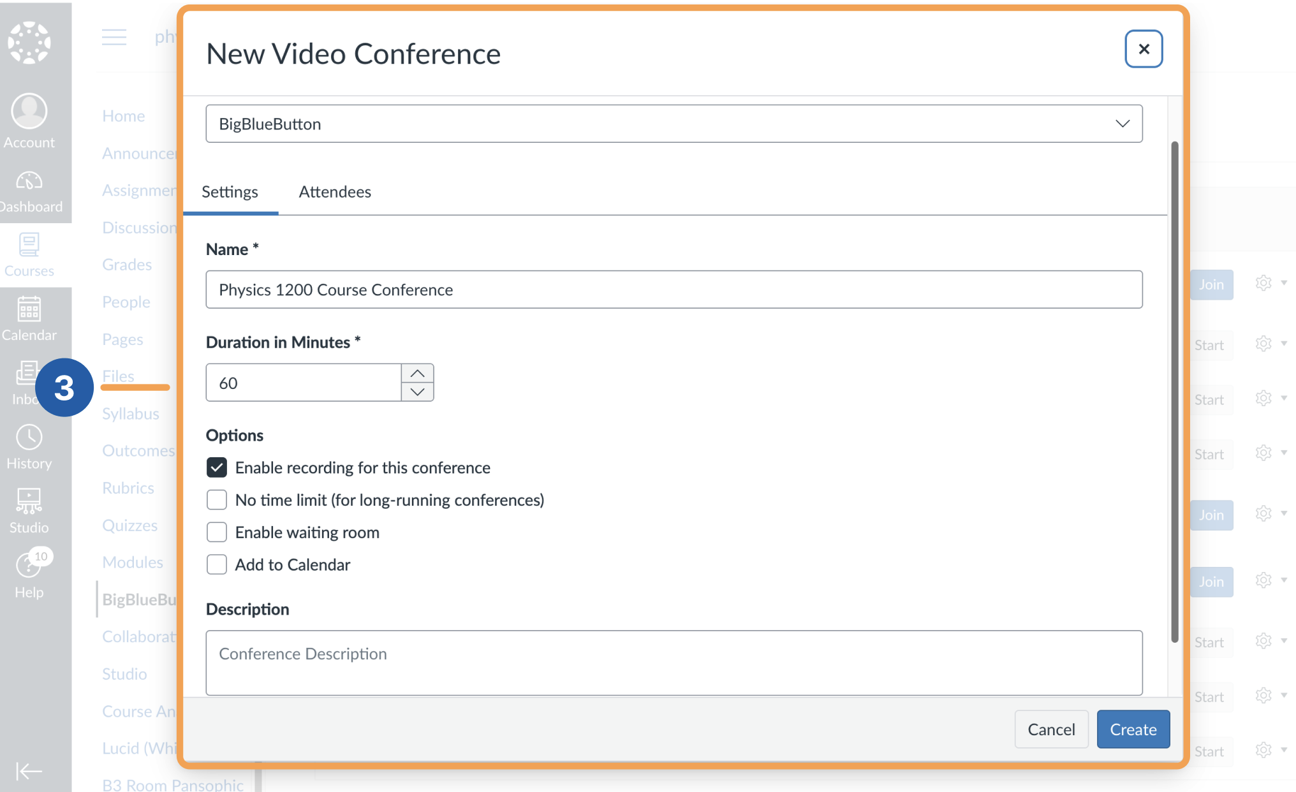Check No time limit option
Viewport: 1296px width, 792px height.
click(217, 500)
